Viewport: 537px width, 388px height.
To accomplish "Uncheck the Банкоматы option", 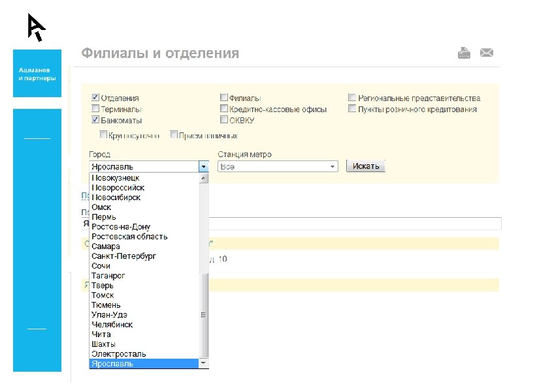I will (95, 119).
